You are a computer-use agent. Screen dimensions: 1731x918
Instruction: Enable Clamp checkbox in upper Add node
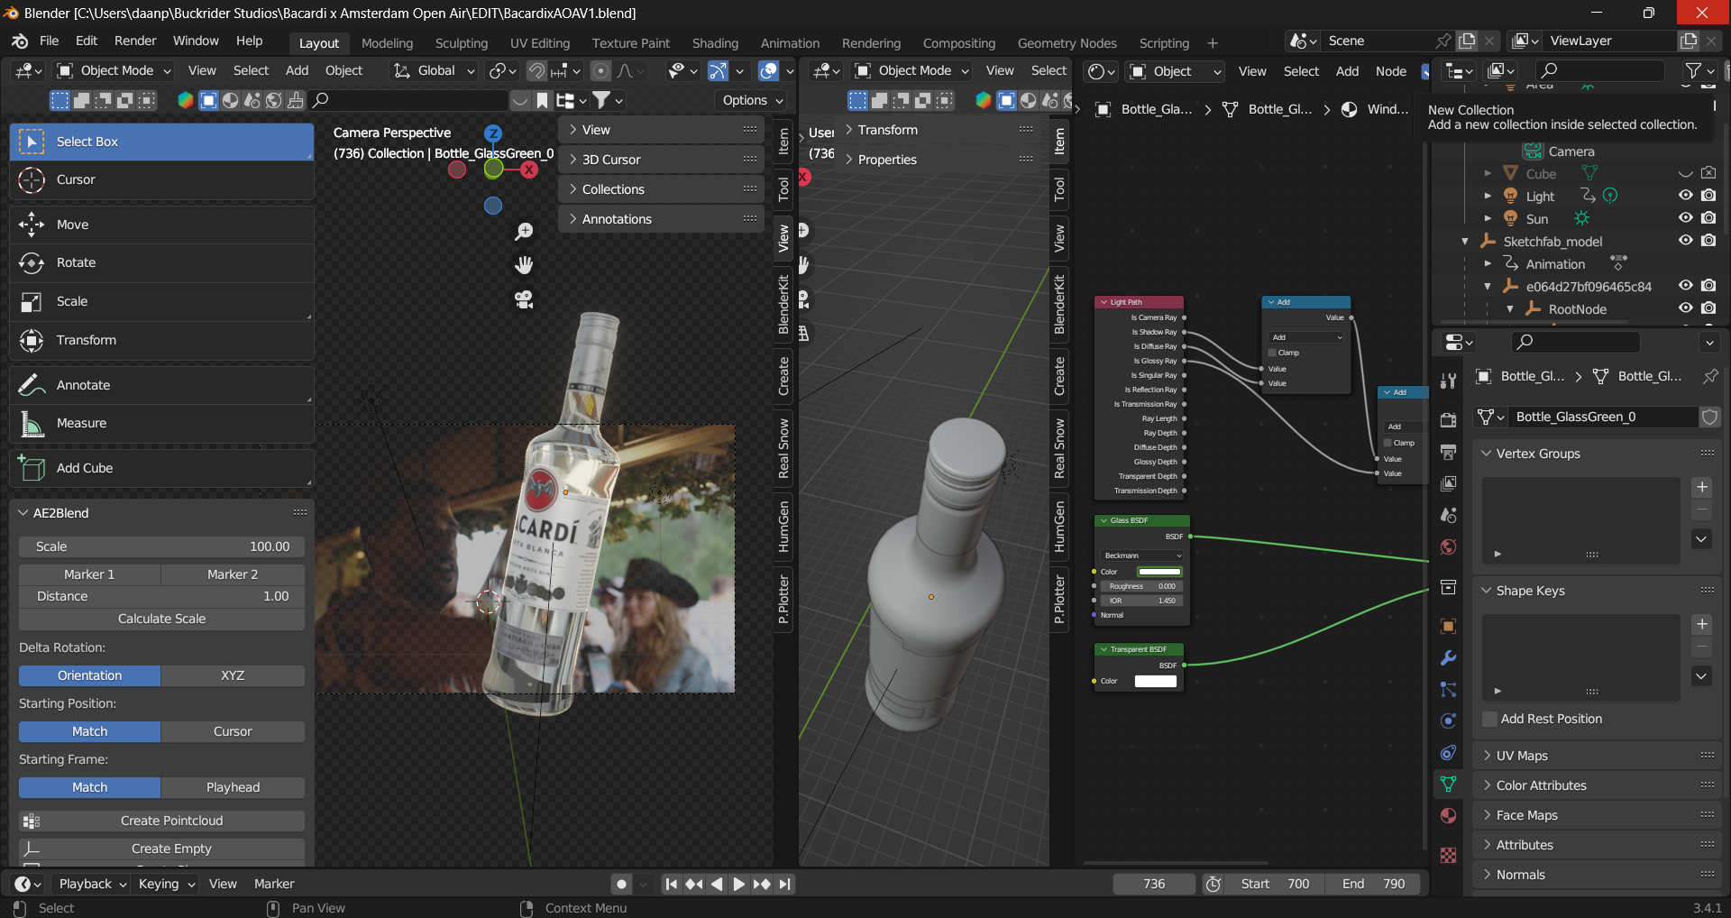click(1272, 353)
